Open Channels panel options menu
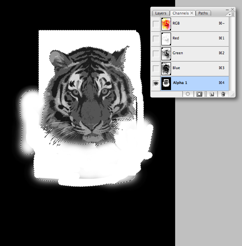 click(x=232, y=14)
